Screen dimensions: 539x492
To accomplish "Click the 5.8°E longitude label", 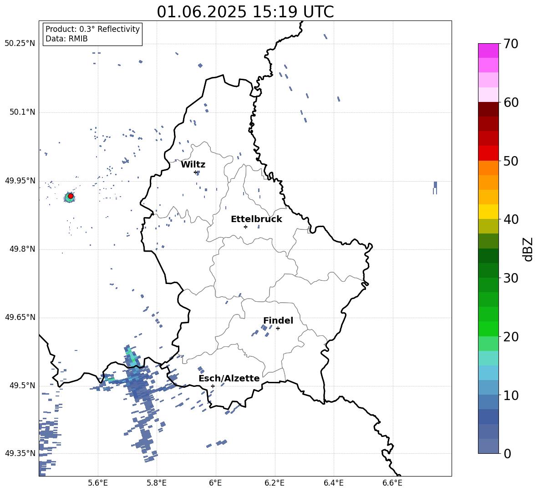I will tap(157, 483).
